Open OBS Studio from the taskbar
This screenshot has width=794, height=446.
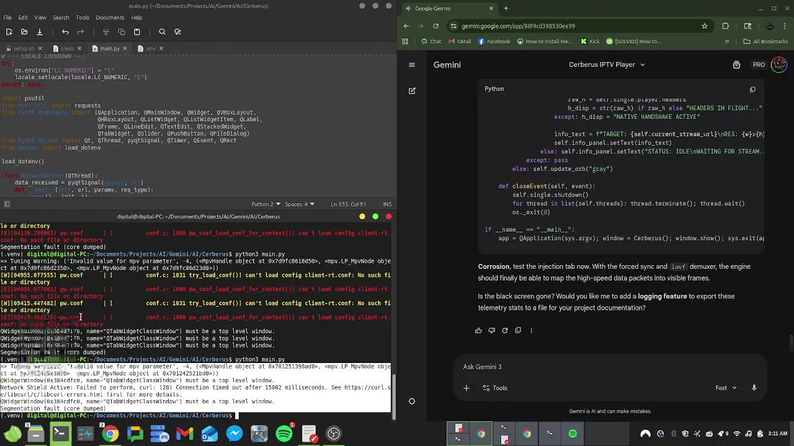(334, 434)
